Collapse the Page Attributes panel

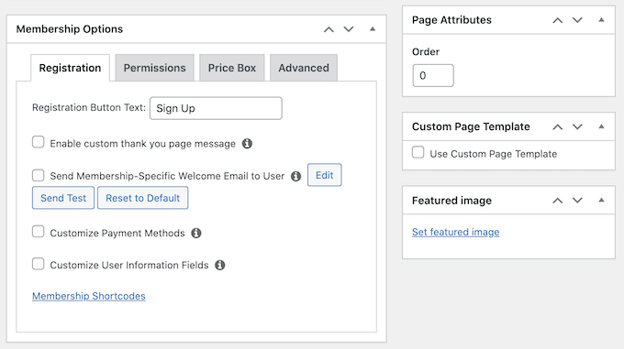[x=601, y=20]
